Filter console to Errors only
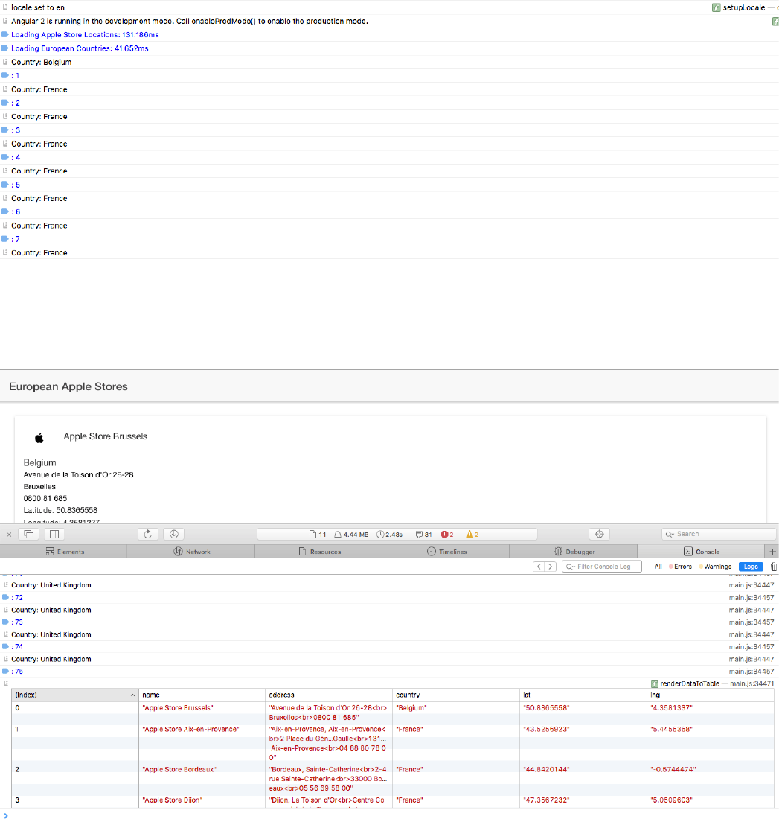779x819 pixels. [681, 567]
